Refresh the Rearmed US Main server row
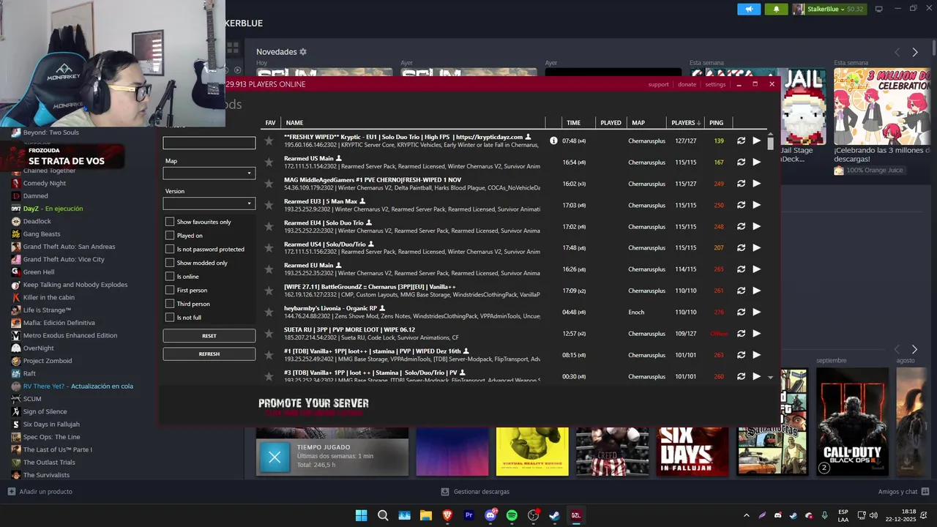 tap(741, 162)
